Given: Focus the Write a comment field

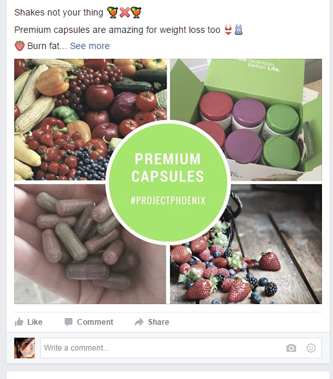Looking at the screenshot, I should point(181,348).
